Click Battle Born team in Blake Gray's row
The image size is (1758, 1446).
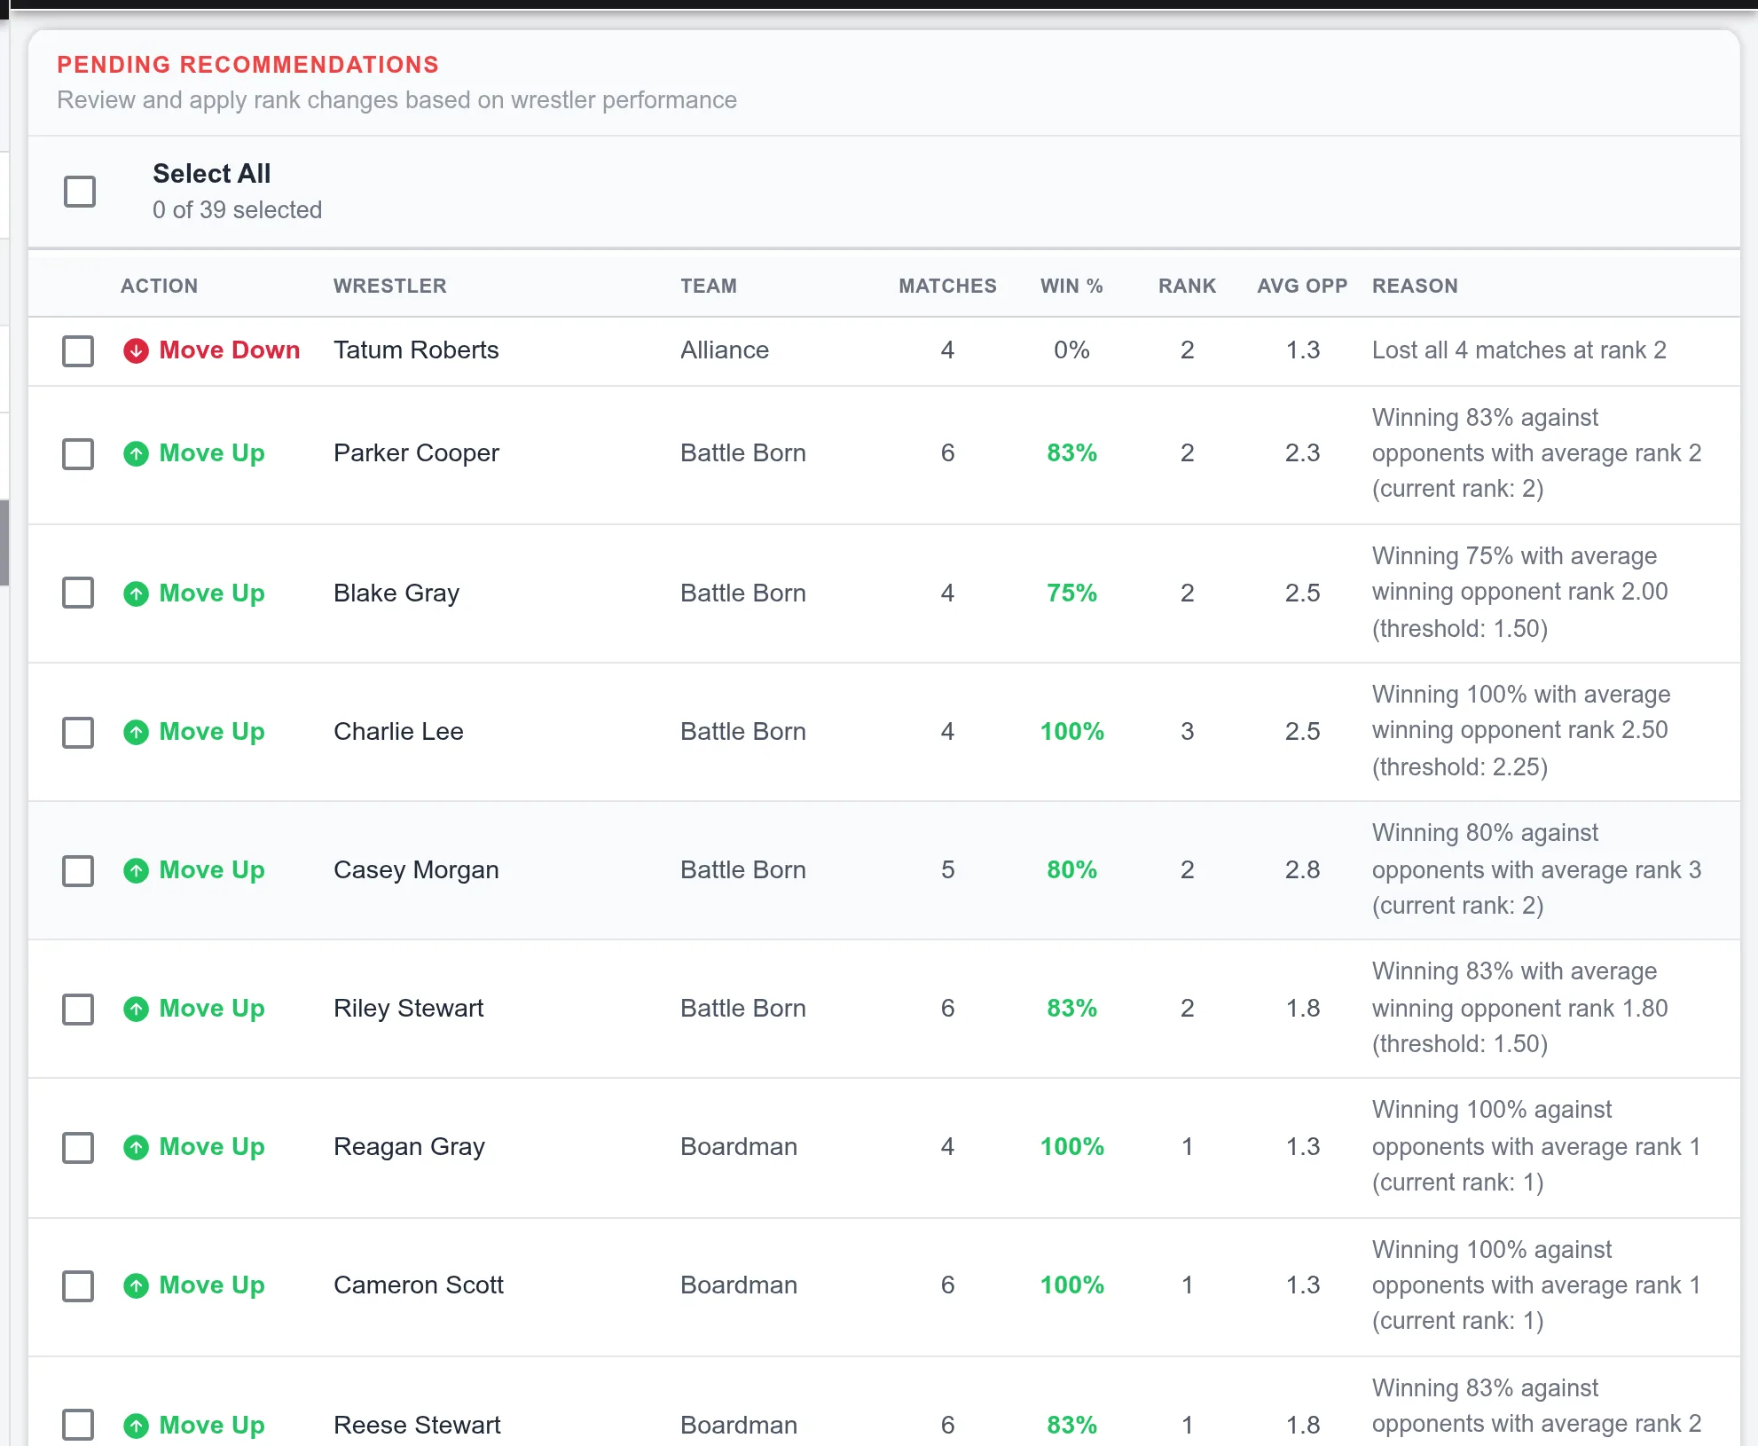pyautogui.click(x=743, y=593)
